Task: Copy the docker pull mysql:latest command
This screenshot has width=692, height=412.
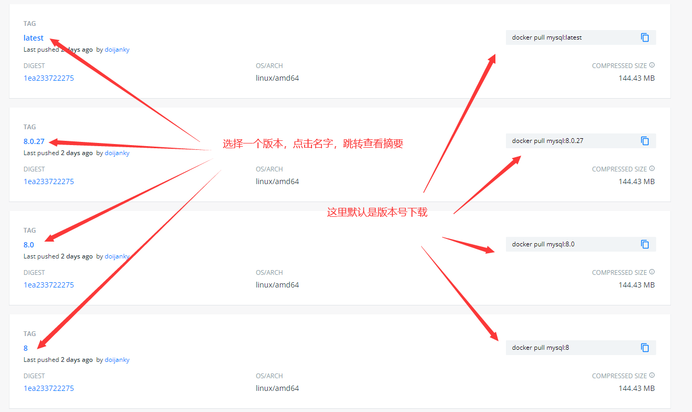Action: tap(645, 37)
